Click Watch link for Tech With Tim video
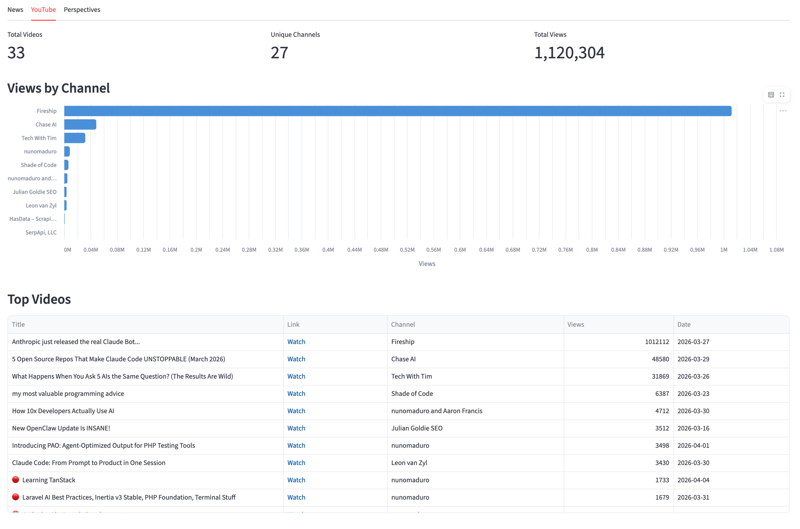This screenshot has height=529, width=800. click(296, 376)
